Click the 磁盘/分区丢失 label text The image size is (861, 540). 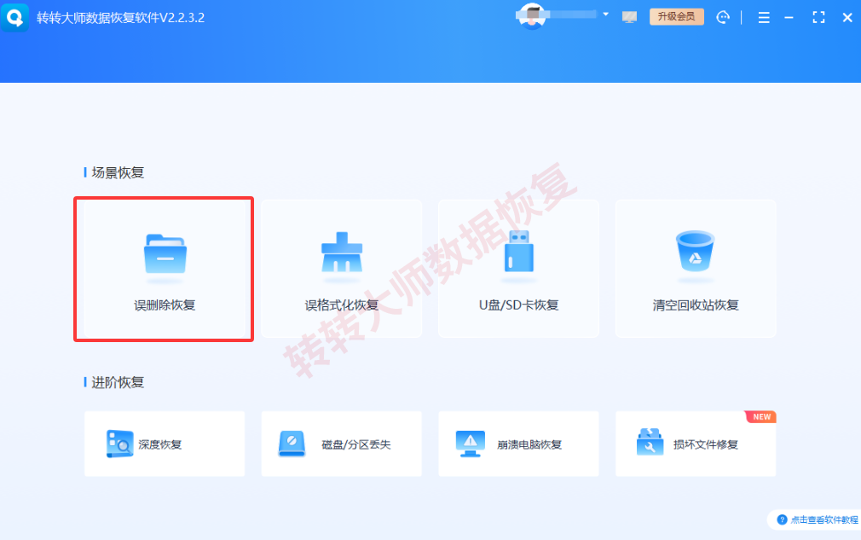click(355, 444)
